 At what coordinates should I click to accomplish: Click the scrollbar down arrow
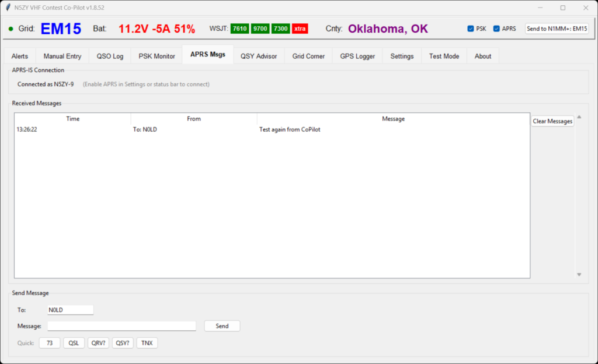(579, 274)
